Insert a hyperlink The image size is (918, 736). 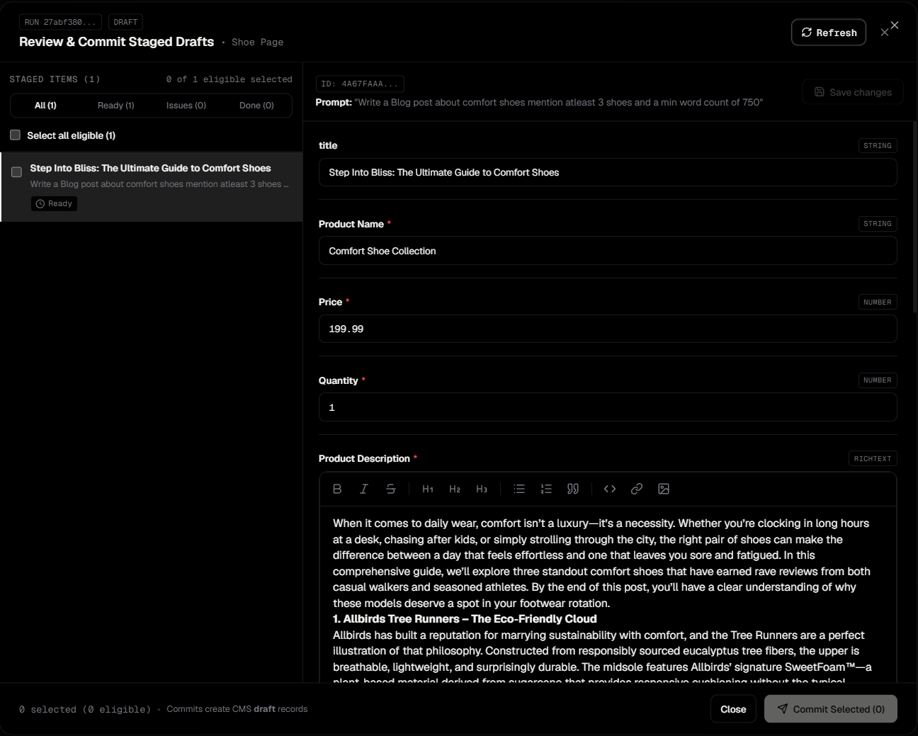(x=637, y=489)
